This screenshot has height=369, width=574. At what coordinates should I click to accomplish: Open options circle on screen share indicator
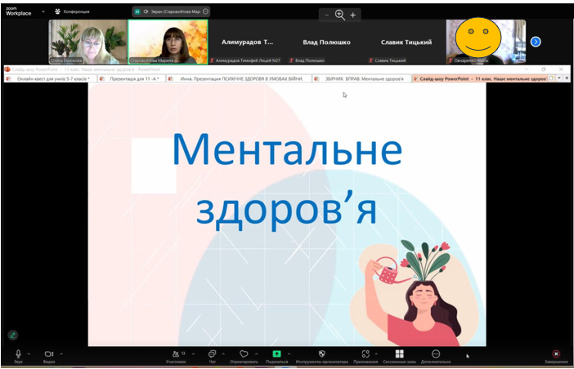(205, 11)
